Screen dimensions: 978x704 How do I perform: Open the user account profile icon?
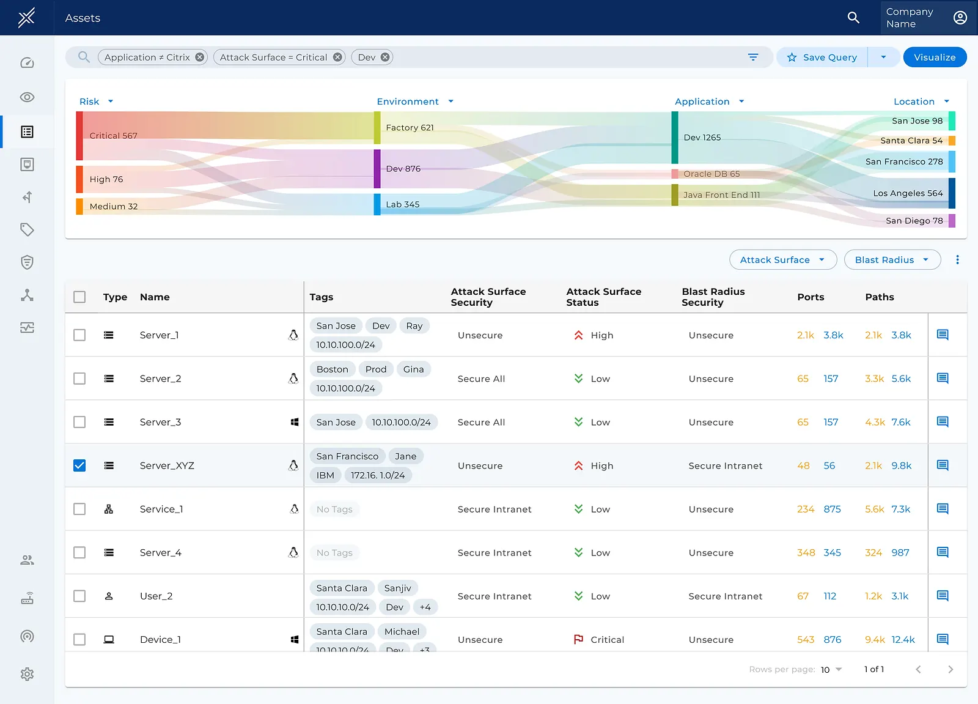click(960, 18)
